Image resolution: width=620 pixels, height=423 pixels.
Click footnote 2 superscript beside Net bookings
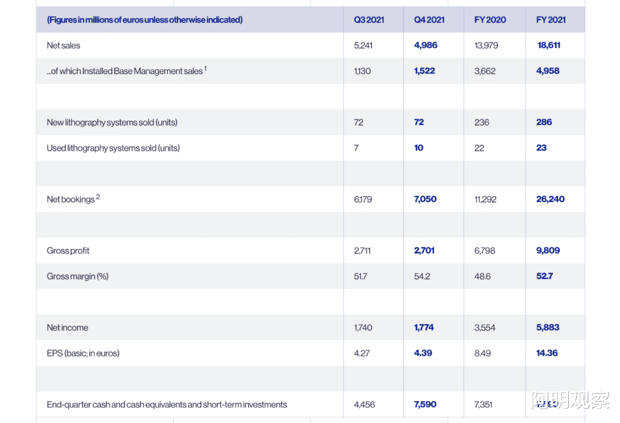click(x=98, y=197)
